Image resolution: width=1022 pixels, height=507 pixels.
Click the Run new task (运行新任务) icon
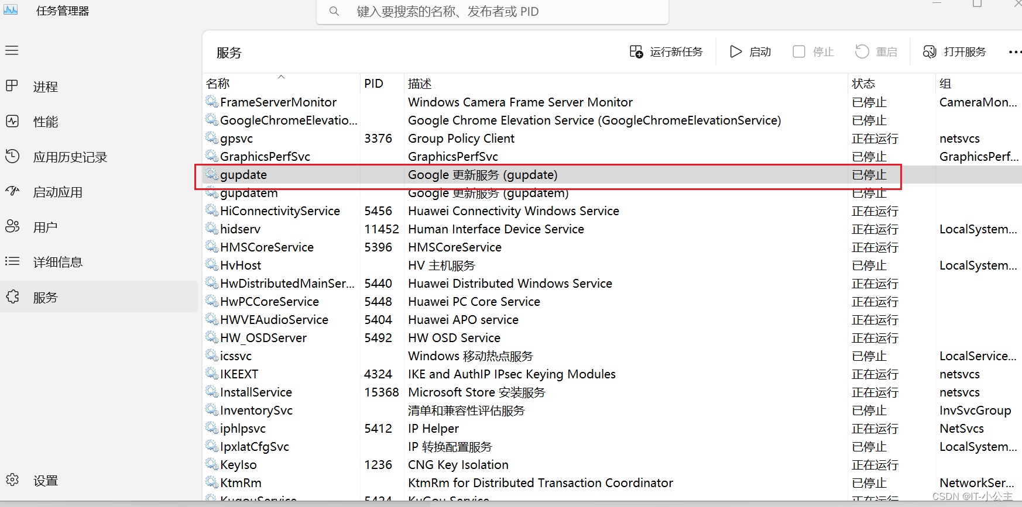(x=636, y=52)
